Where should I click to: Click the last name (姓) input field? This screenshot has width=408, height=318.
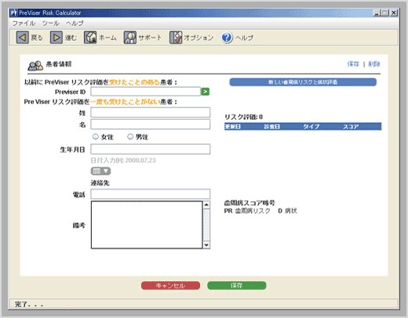[151, 112]
